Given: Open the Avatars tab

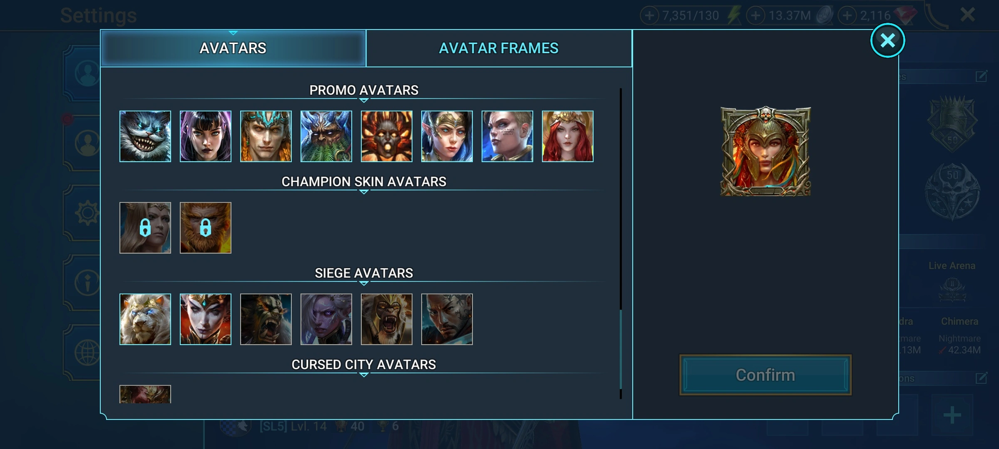Looking at the screenshot, I should click(x=233, y=48).
